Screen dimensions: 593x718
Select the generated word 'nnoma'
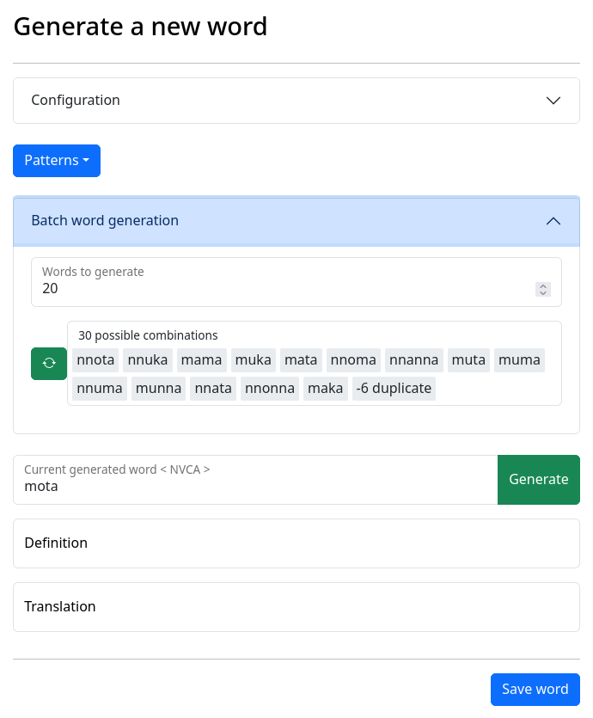coord(353,360)
